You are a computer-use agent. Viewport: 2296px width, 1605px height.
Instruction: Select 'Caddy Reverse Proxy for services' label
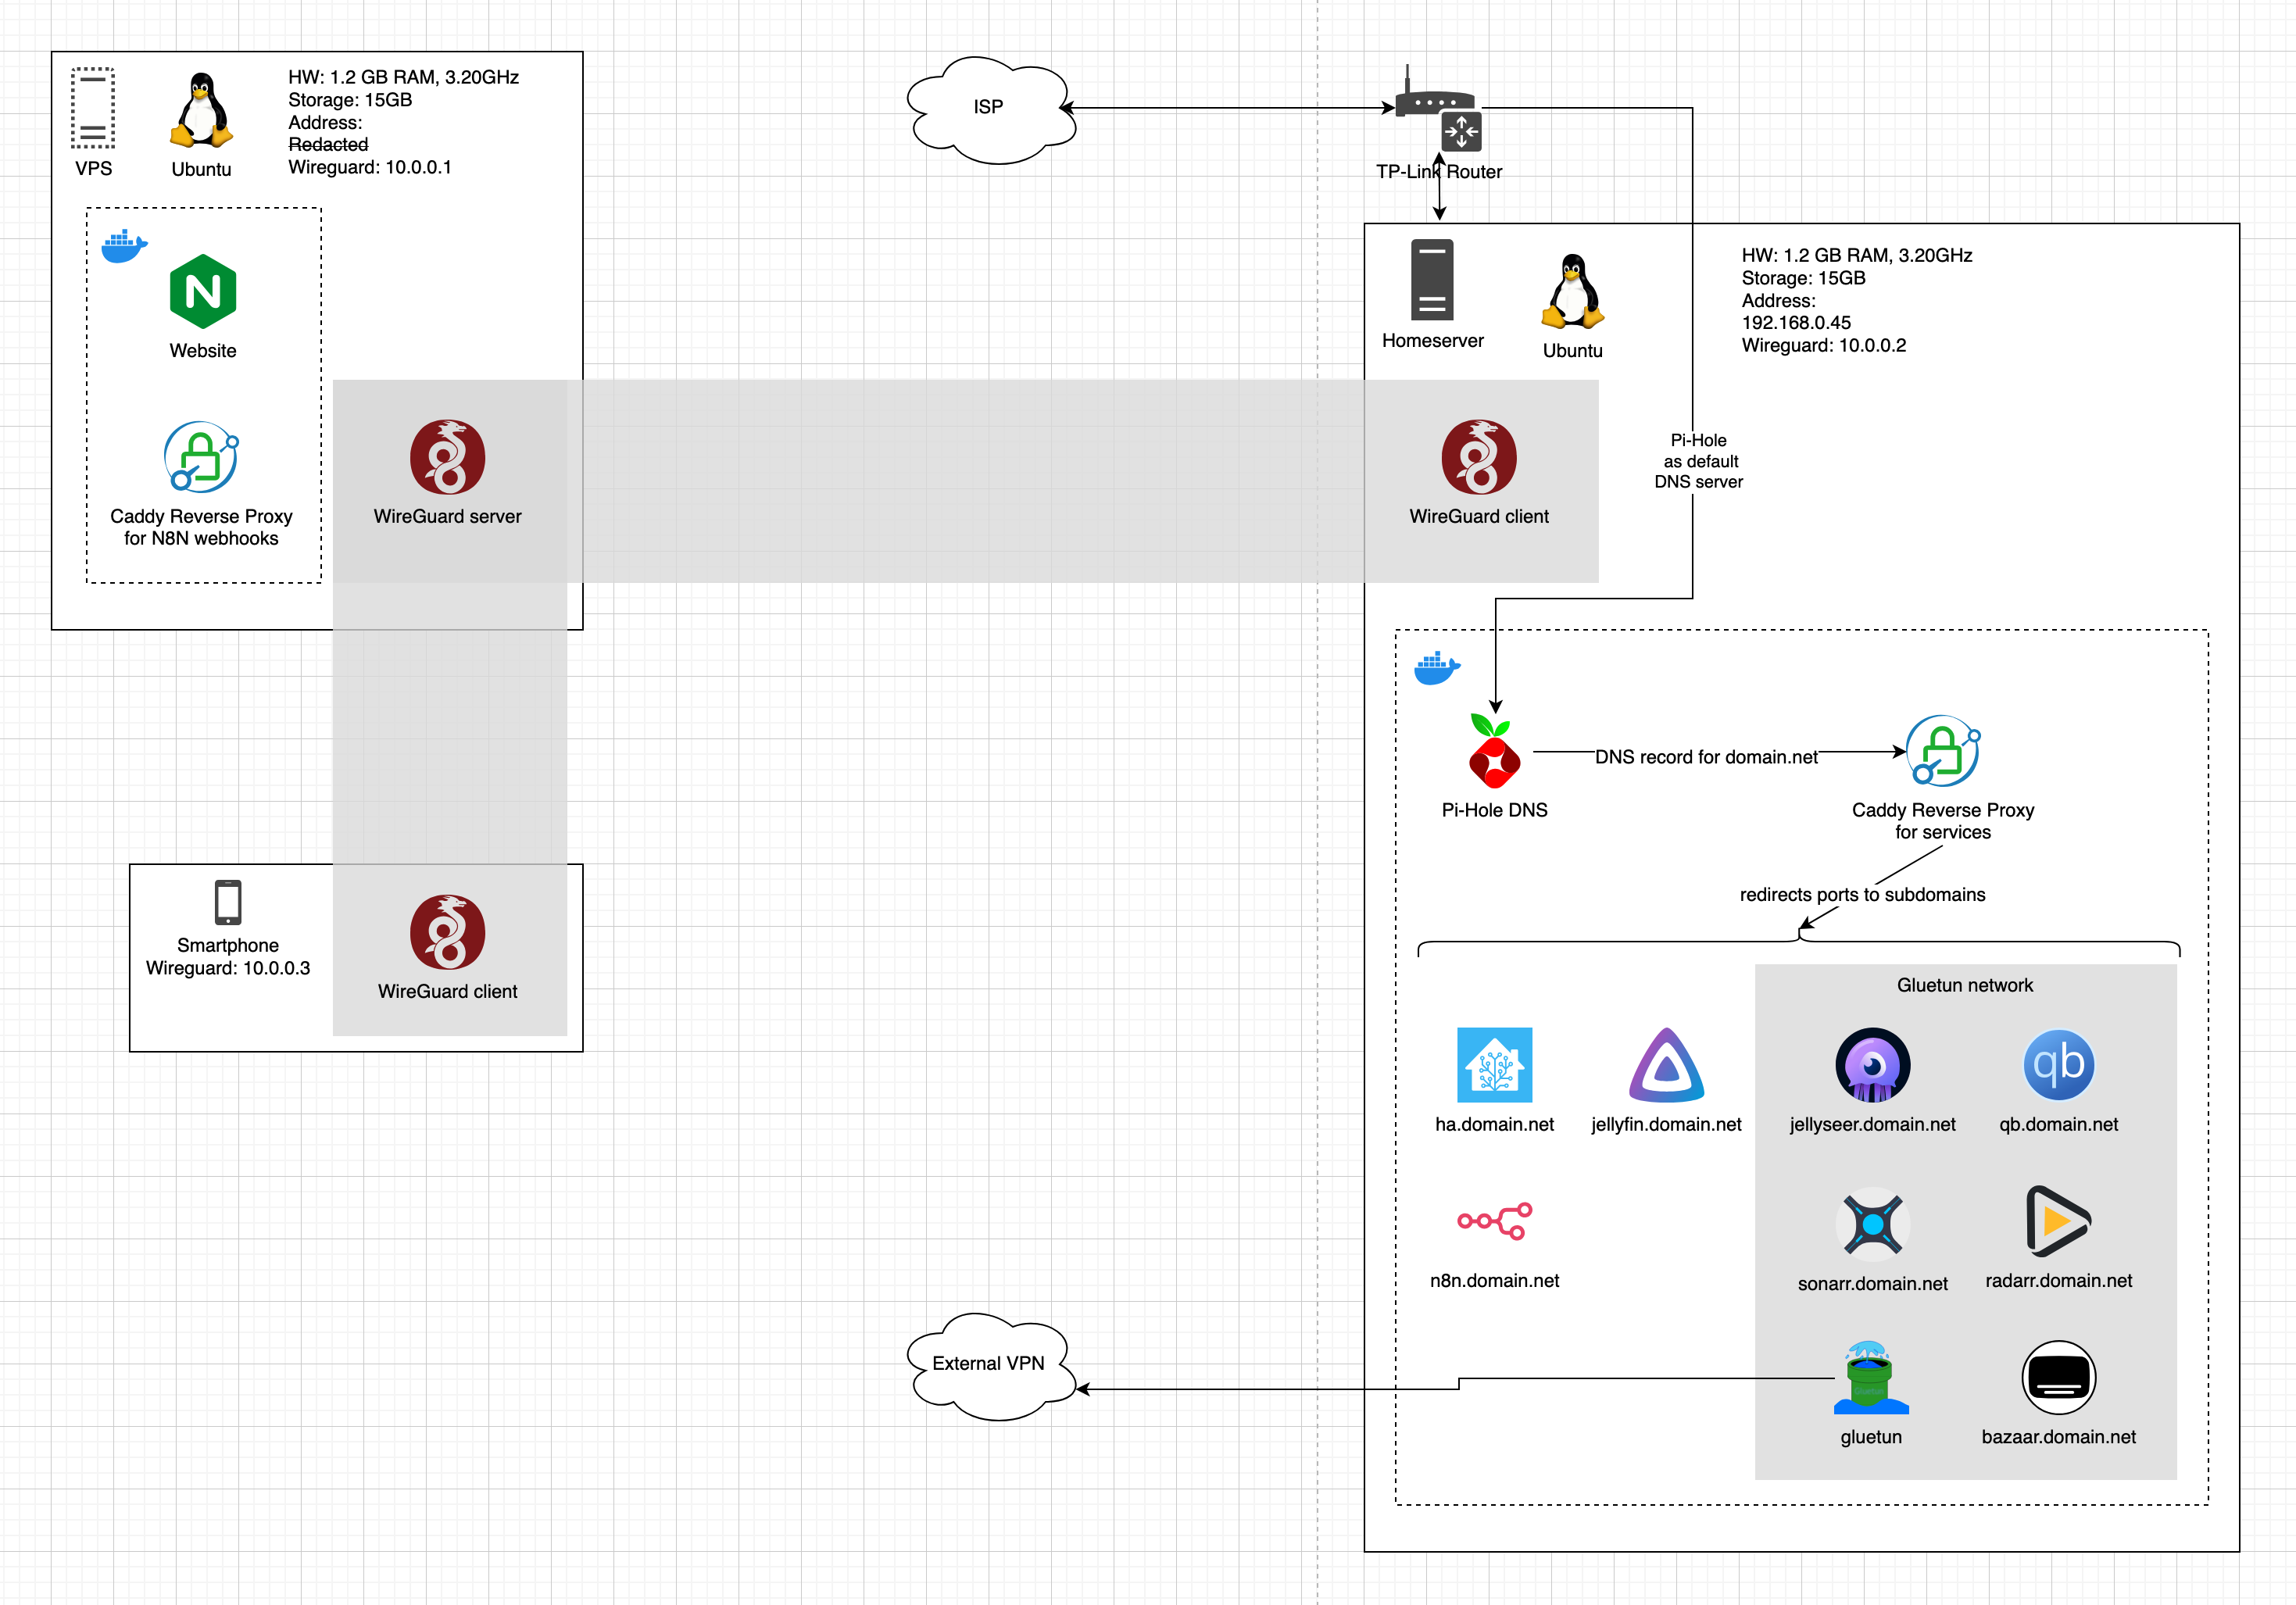coord(1943,821)
